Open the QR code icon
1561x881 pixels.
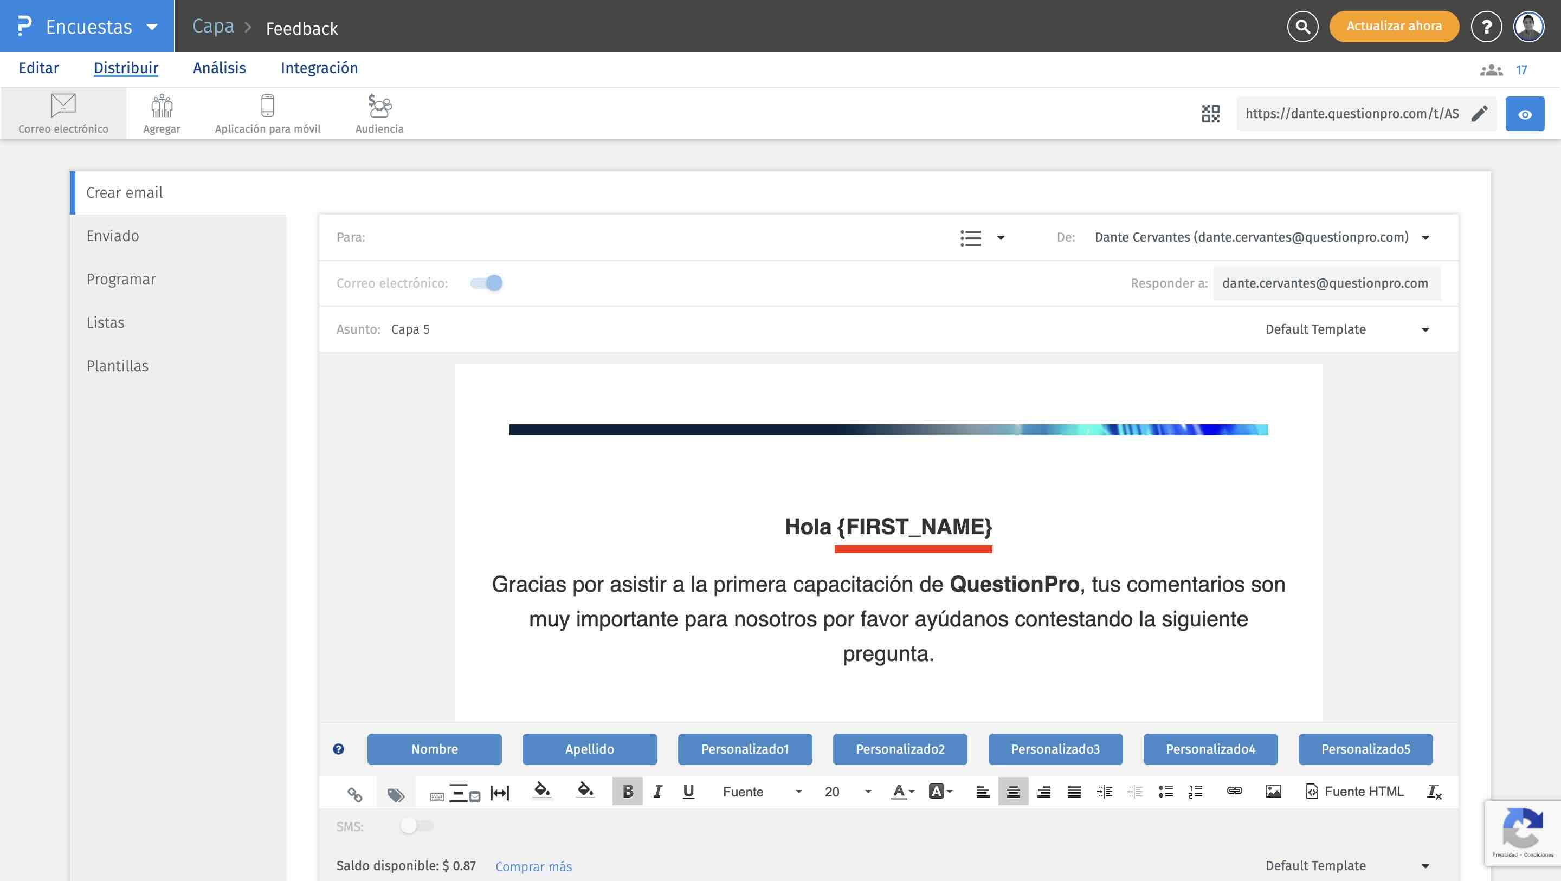(1210, 114)
